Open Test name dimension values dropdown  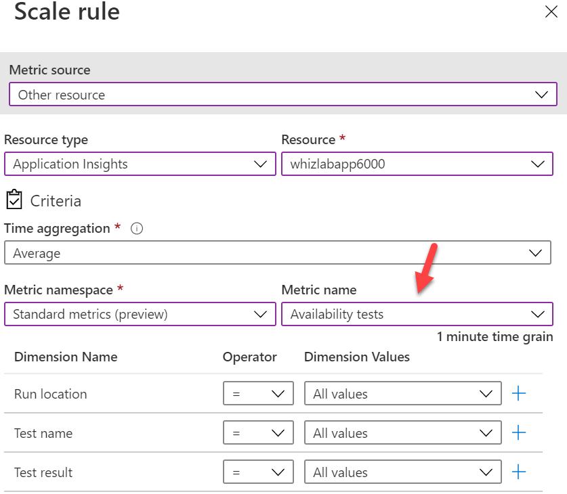pyautogui.click(x=402, y=433)
